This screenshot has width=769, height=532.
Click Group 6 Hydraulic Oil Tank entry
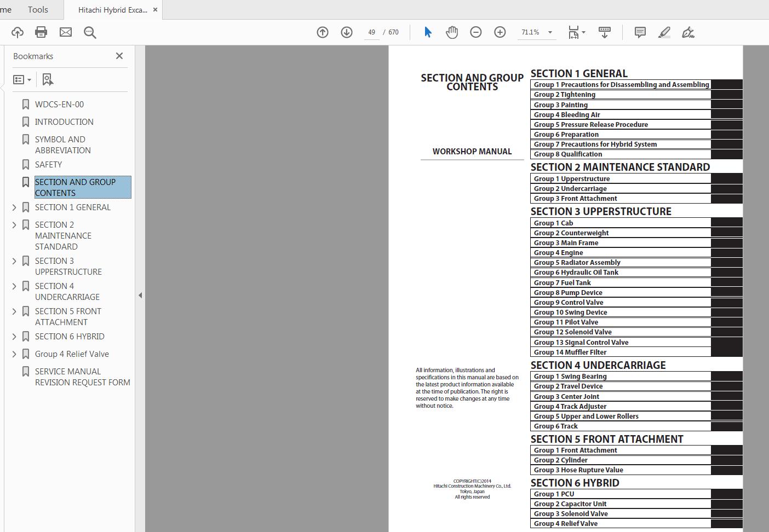(x=576, y=273)
